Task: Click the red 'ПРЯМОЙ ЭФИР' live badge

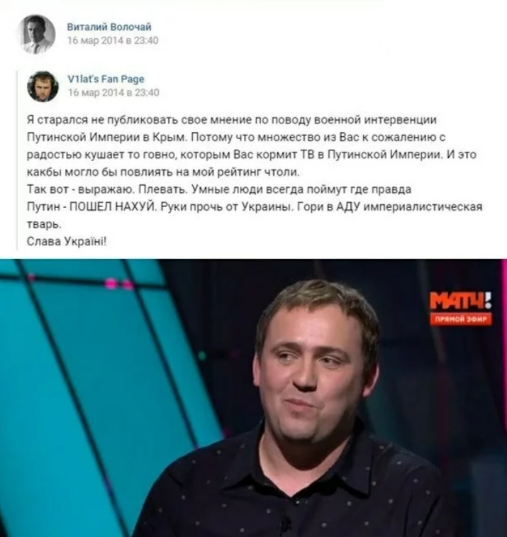Action: [x=460, y=319]
